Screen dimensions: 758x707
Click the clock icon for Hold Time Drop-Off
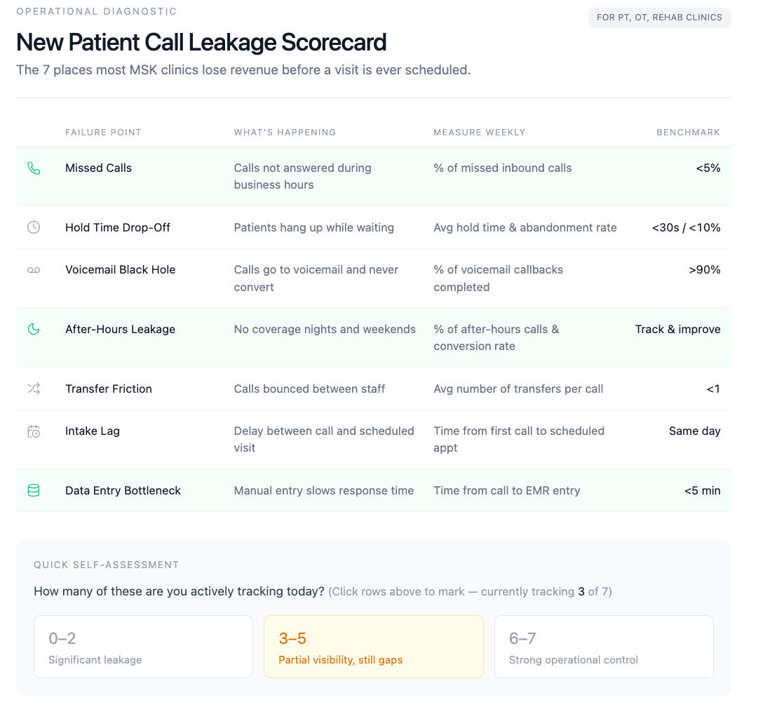[x=34, y=227]
